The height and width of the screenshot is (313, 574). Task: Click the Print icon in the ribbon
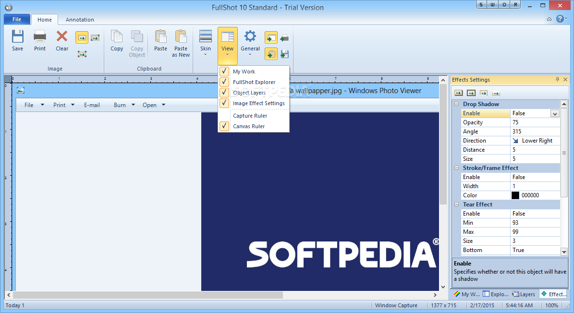point(39,41)
